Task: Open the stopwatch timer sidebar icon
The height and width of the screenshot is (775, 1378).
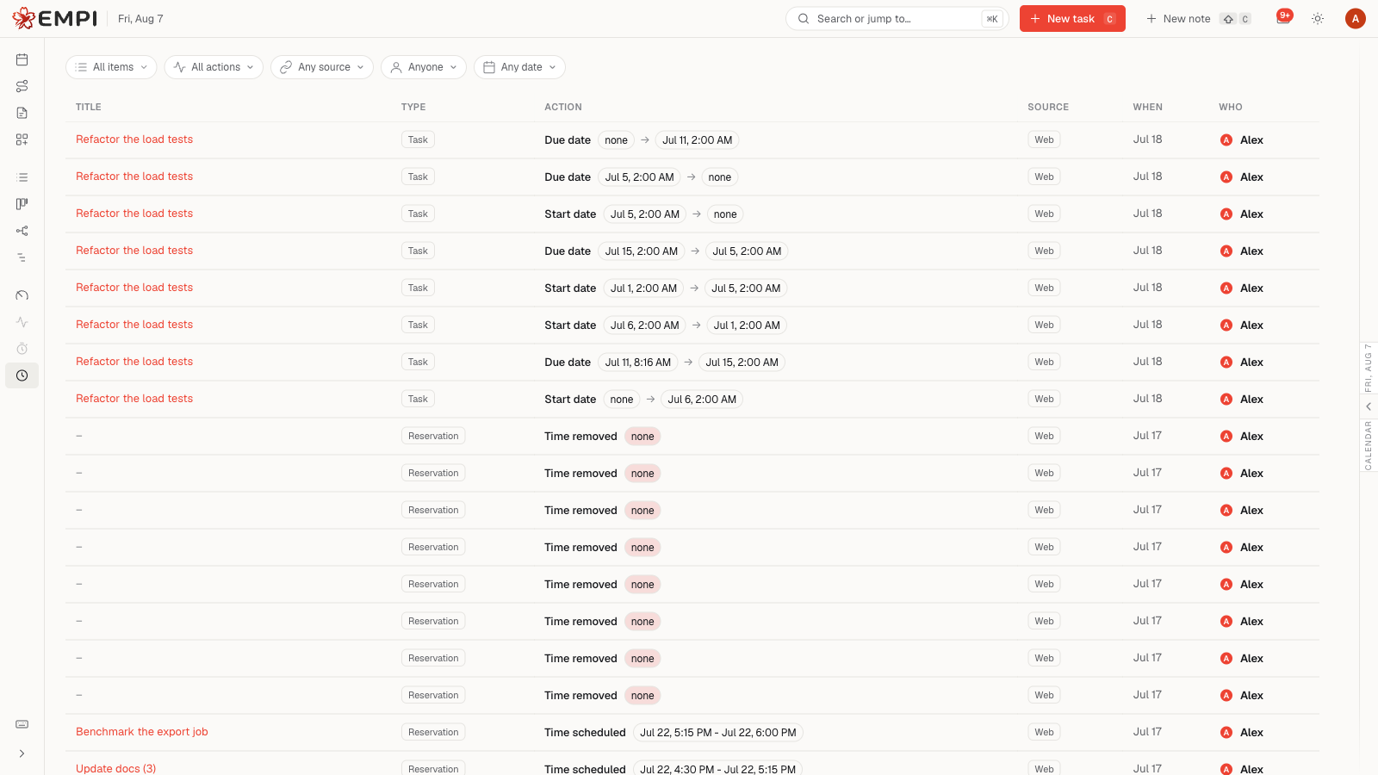Action: pyautogui.click(x=22, y=349)
